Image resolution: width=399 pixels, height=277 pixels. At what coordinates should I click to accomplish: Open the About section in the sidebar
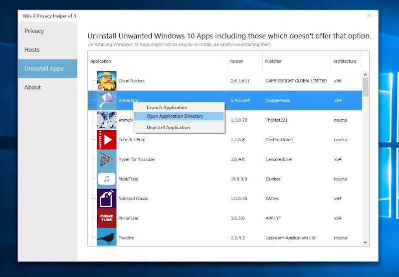click(47, 87)
